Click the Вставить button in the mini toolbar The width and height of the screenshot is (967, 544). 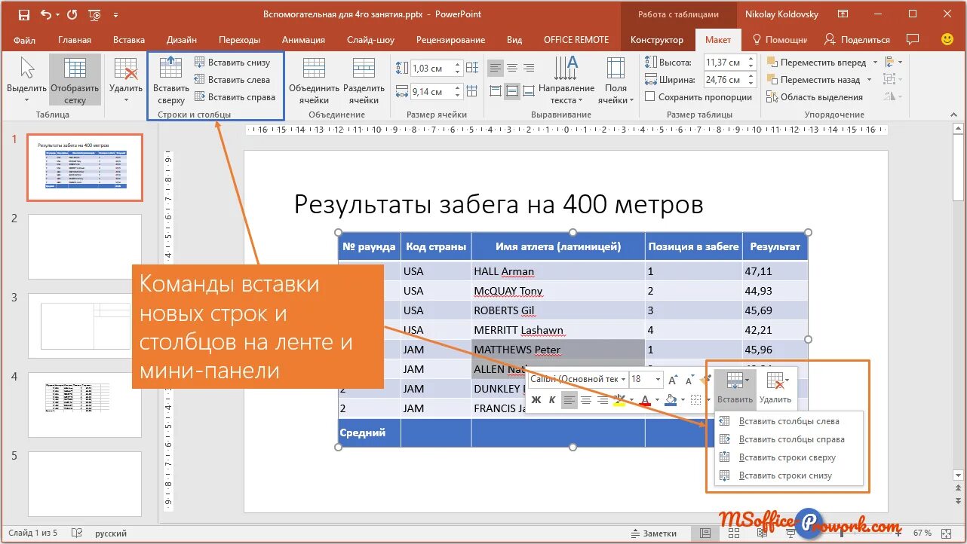coord(735,387)
